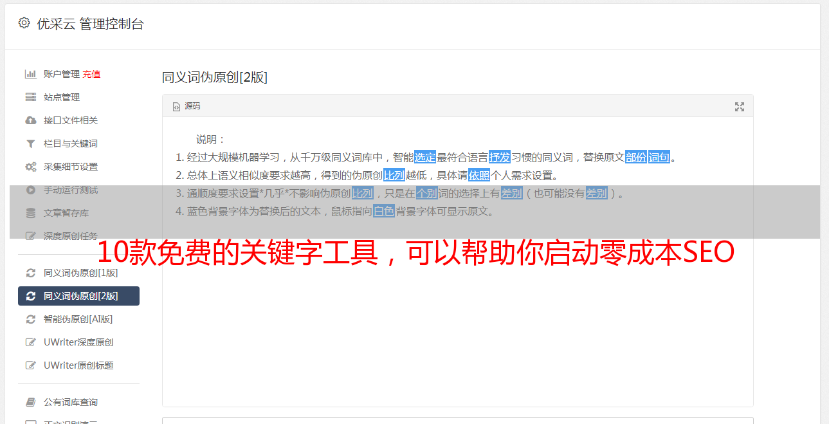Click the highlighted word 抒发

(x=500, y=157)
